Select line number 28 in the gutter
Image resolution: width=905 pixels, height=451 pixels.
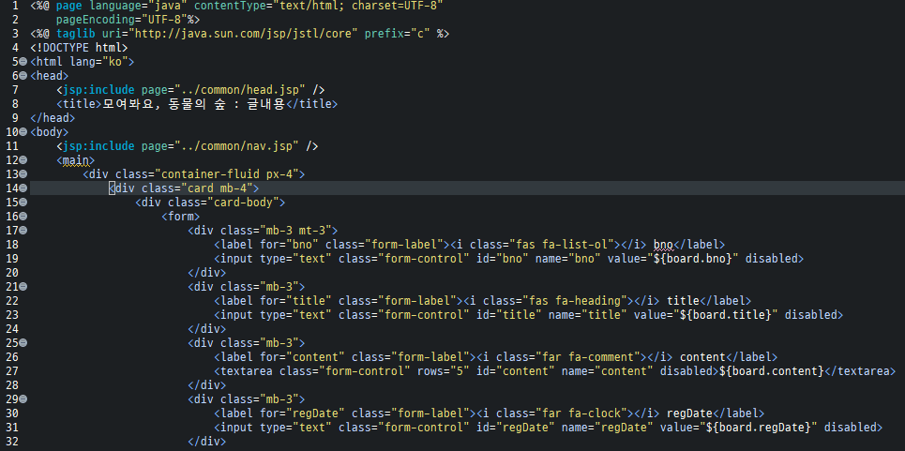12,385
